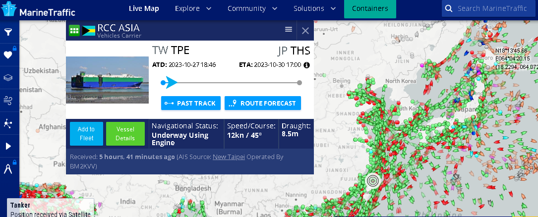Viewport: 538px width, 217px height.
Task: Click the TW TPE departure port
Action: pos(171,51)
